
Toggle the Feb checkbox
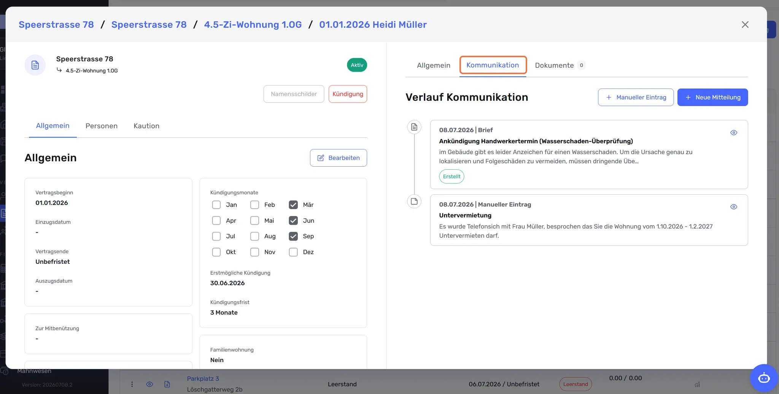click(x=254, y=205)
